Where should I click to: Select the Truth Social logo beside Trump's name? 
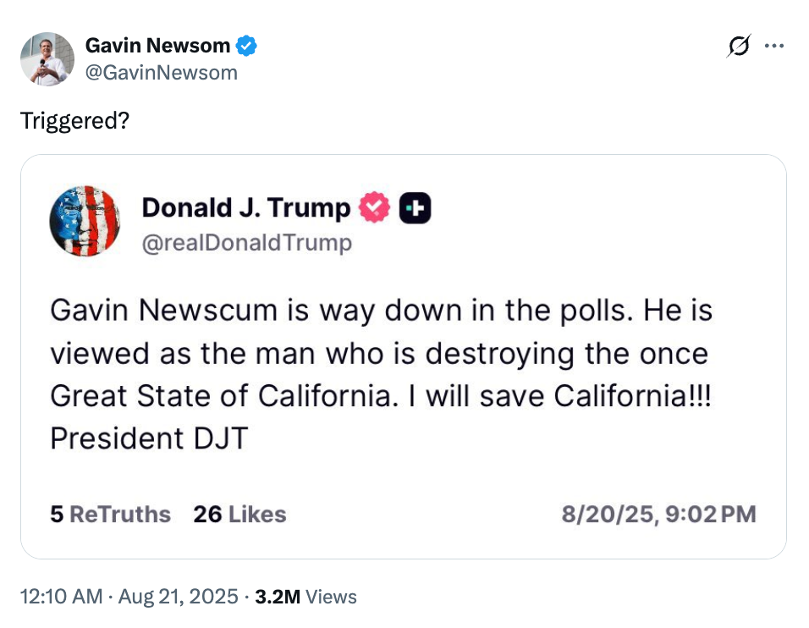click(416, 207)
